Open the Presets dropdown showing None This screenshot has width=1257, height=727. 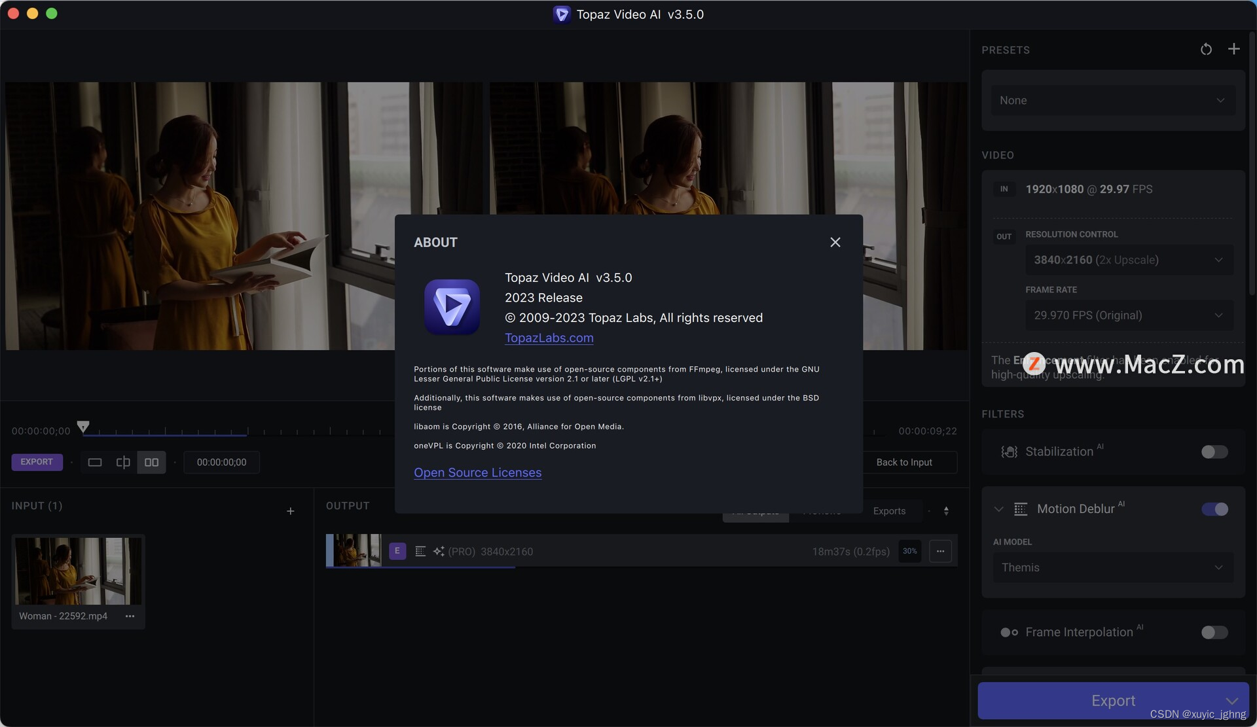pyautogui.click(x=1113, y=100)
